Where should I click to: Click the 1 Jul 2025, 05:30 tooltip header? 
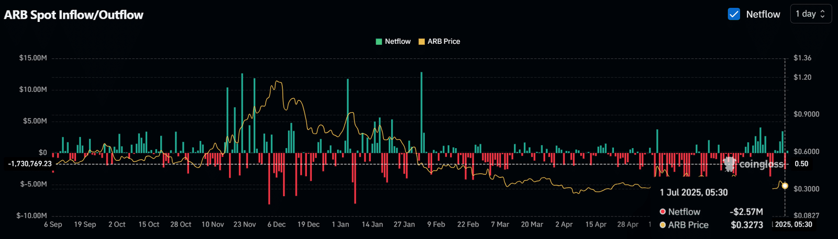[x=693, y=193]
